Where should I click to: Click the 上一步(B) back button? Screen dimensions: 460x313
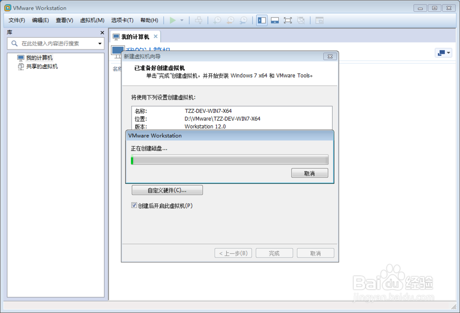pyautogui.click(x=233, y=253)
